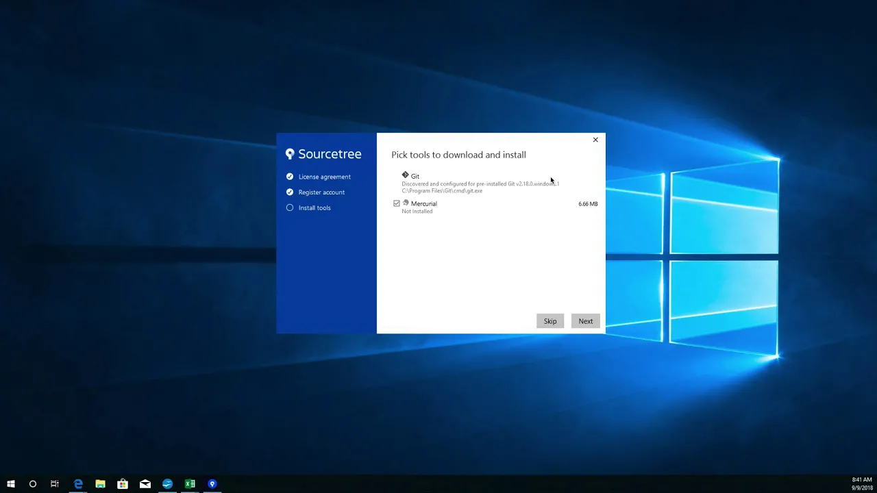
Task: Toggle the Mercurial install checkbox
Action: coord(397,203)
